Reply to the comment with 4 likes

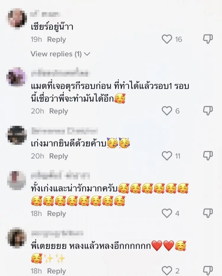coord(57,214)
